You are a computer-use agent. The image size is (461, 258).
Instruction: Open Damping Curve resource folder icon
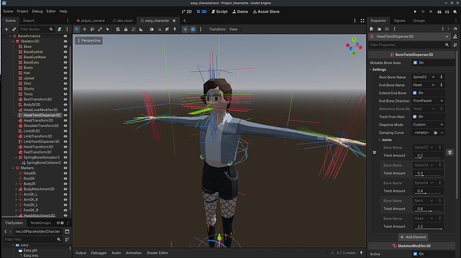click(x=436, y=133)
